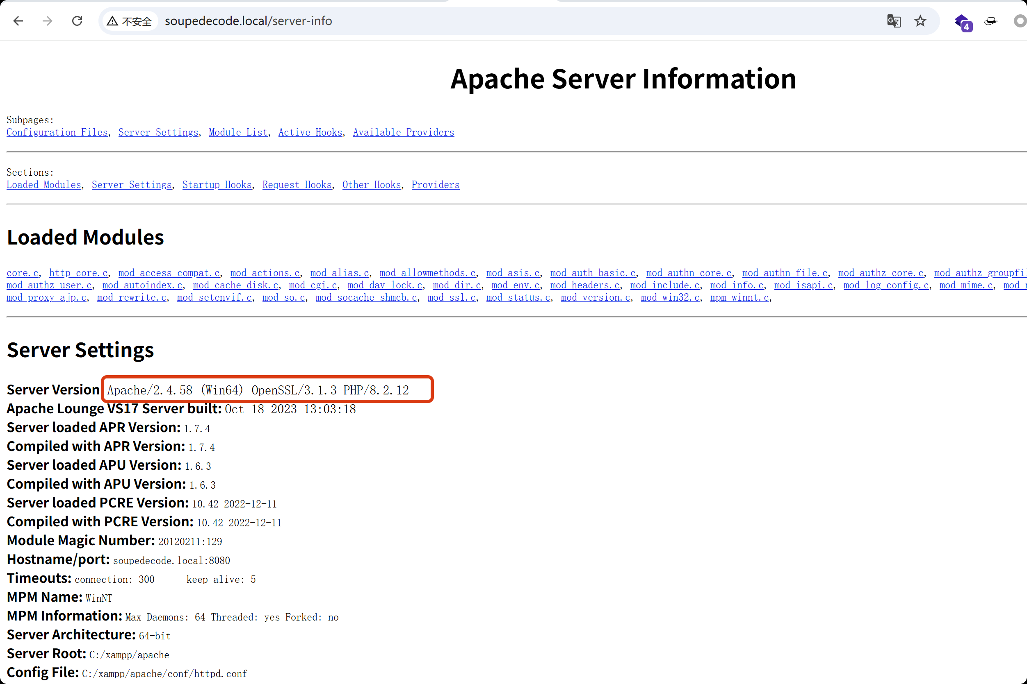1027x684 pixels.
Task: Click the browser profile avatar circle
Action: 1019,20
